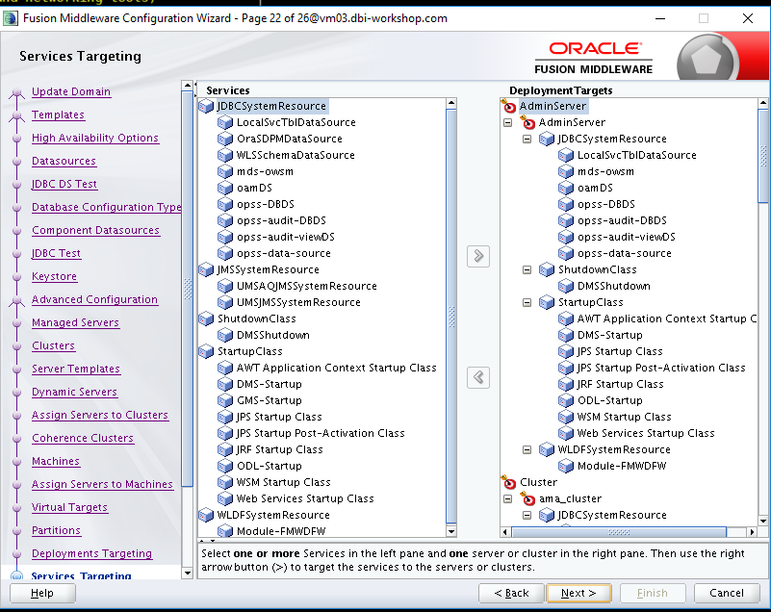Image resolution: width=771 pixels, height=612 pixels.
Task: Select JPS Startup Post-Activation Class in Services
Action: (x=321, y=433)
